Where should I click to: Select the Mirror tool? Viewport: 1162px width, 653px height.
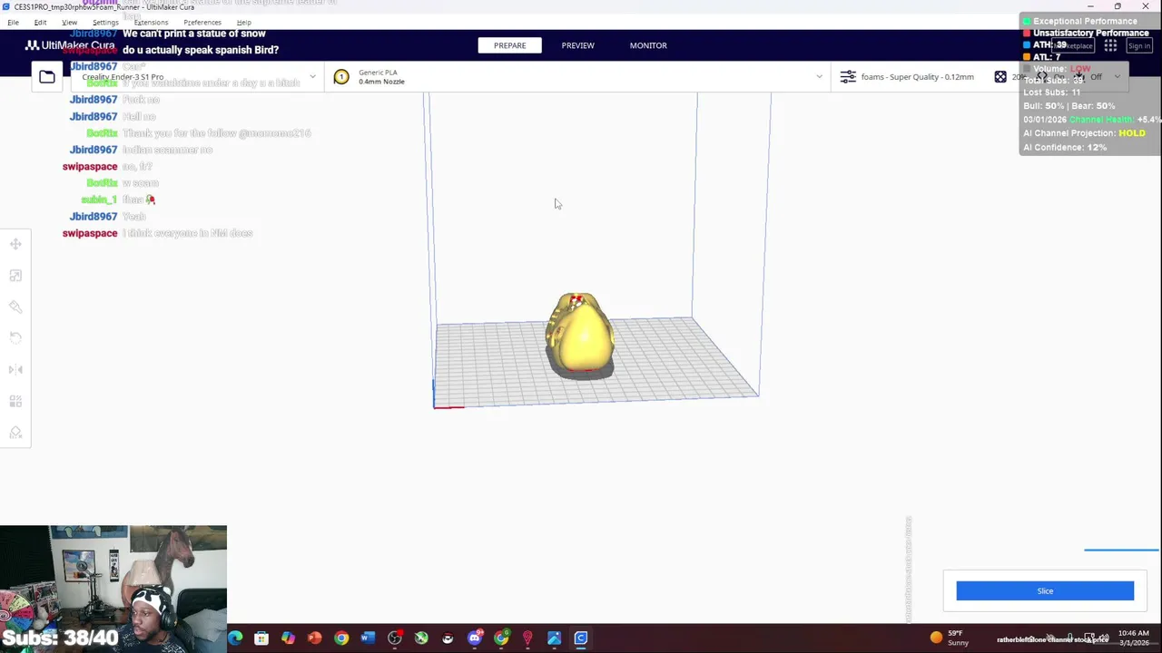[x=15, y=369]
